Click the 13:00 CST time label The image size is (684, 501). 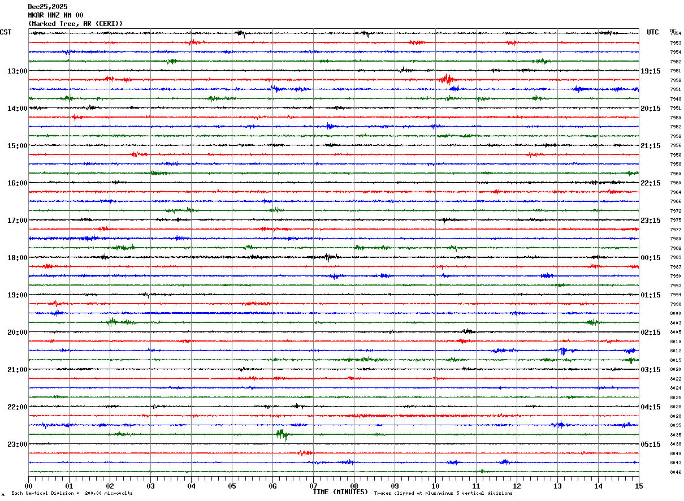[x=18, y=71]
